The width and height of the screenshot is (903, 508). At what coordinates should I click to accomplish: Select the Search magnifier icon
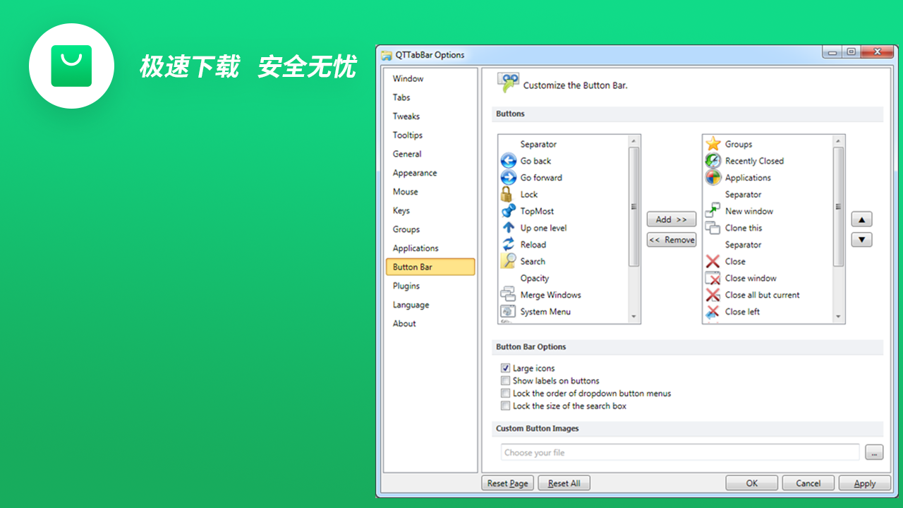(x=508, y=261)
